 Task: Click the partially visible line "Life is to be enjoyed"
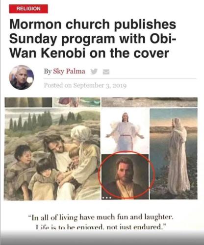[101, 227]
